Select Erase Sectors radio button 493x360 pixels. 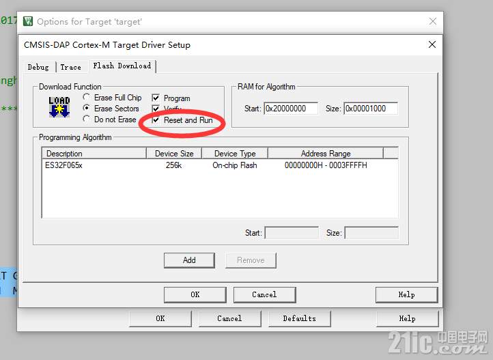(x=87, y=108)
